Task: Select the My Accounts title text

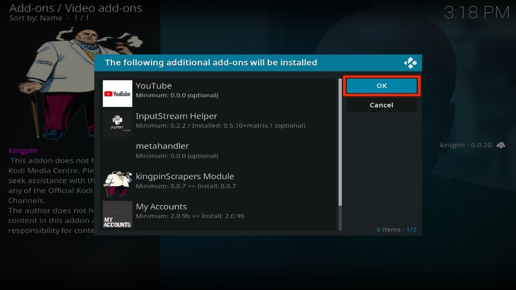Action: [161, 206]
